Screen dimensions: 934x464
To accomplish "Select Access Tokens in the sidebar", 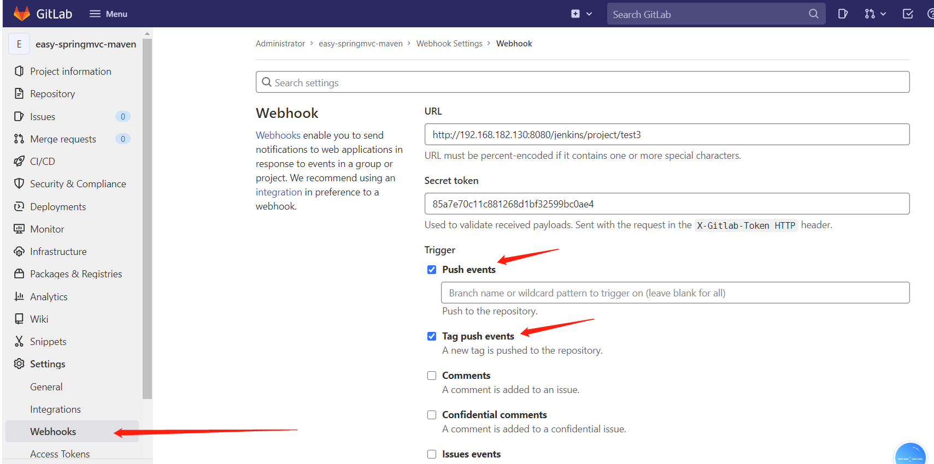I will tap(60, 454).
